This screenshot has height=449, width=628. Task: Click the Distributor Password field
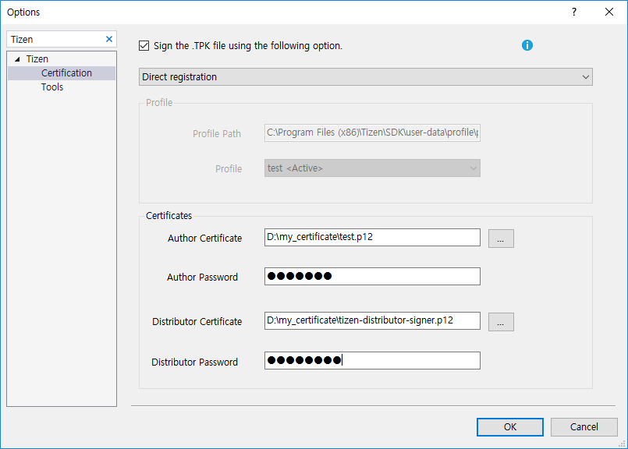372,360
